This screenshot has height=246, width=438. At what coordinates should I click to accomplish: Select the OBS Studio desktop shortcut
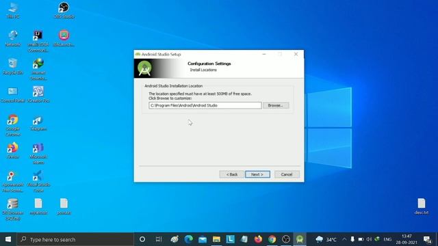[x=64, y=11]
